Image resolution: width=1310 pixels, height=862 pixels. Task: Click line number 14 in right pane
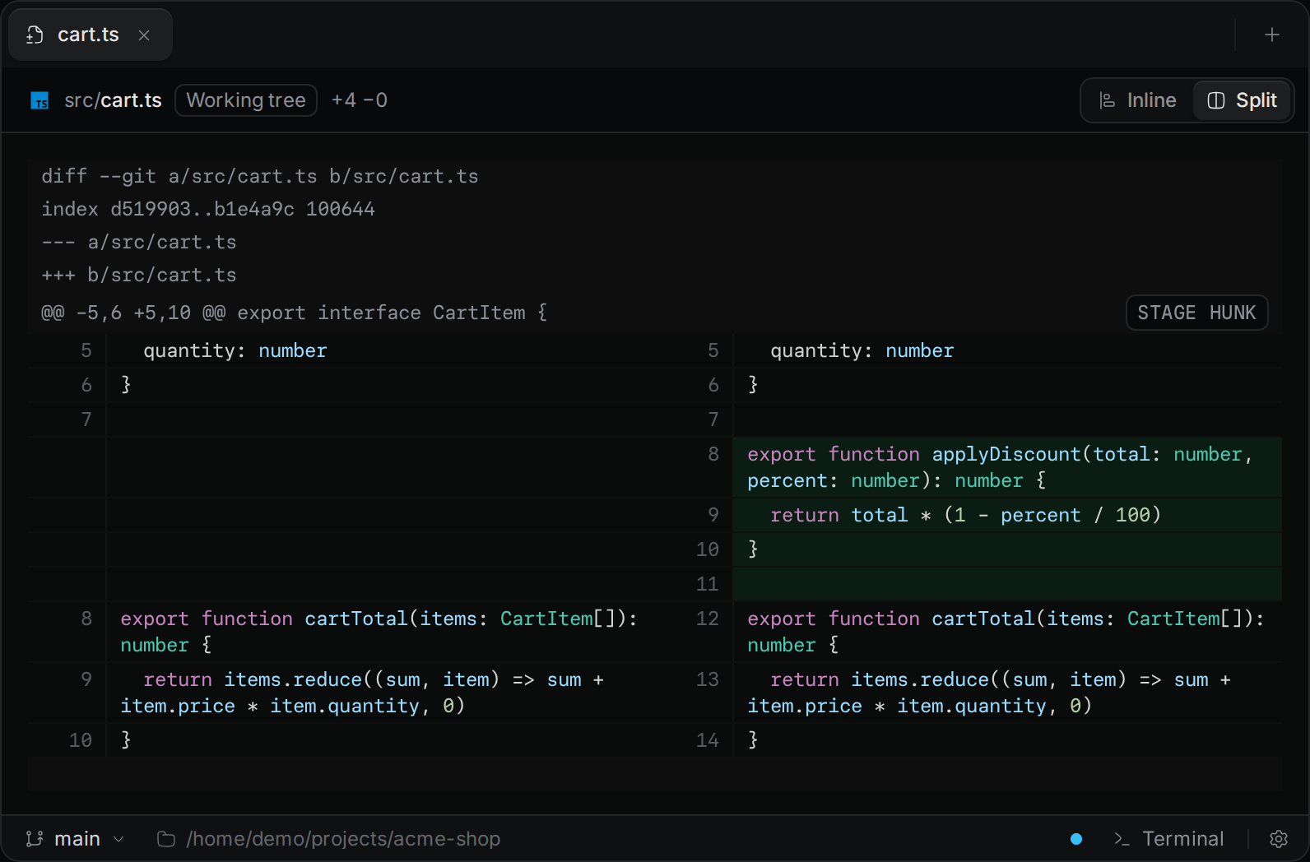click(x=708, y=740)
